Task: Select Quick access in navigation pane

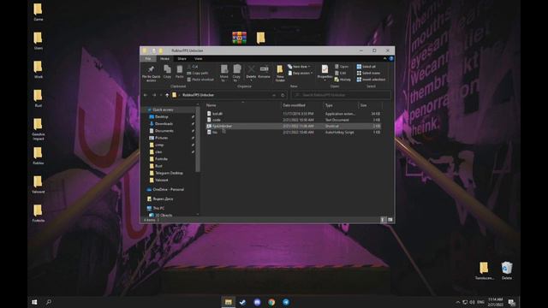Action: tap(163, 110)
